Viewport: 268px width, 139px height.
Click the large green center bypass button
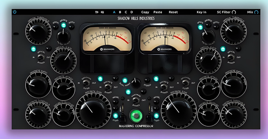click(x=136, y=116)
